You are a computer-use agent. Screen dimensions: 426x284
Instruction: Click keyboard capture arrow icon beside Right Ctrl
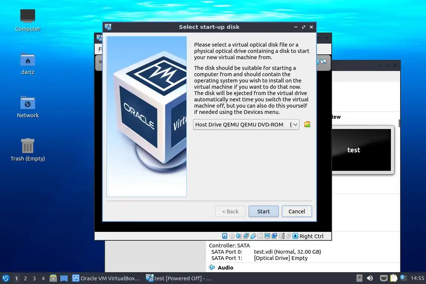(x=295, y=236)
